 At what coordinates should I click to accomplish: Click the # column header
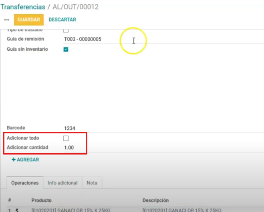click(x=10, y=200)
